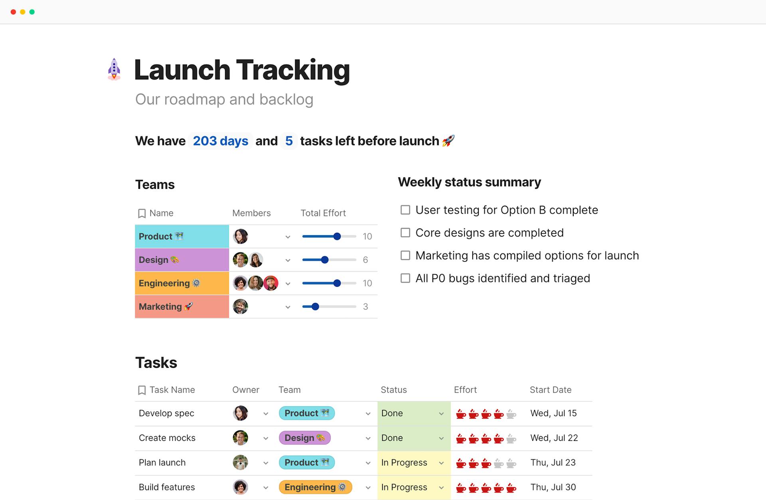Viewport: 766px width, 500px height.
Task: Check 'User testing for Option B complete'
Action: click(x=405, y=210)
